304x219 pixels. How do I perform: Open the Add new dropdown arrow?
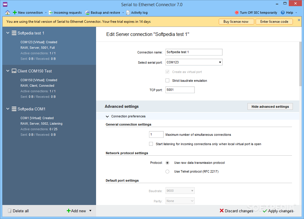click(90, 211)
